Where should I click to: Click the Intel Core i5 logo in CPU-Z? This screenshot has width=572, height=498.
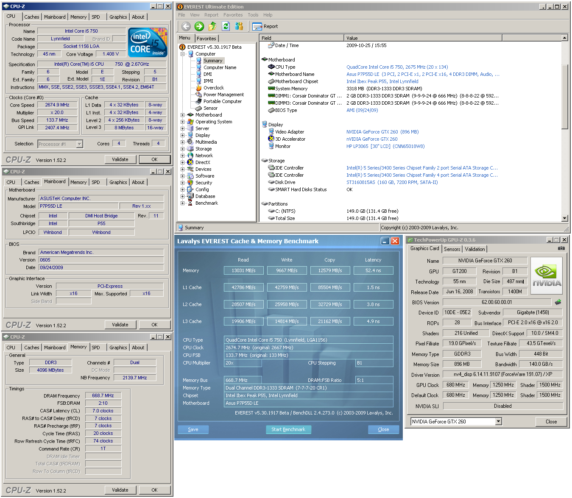tap(148, 42)
